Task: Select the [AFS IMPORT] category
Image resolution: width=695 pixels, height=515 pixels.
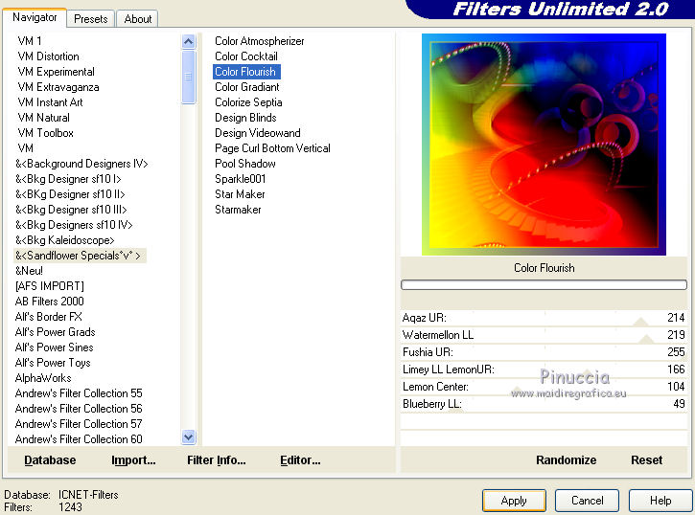Action: tap(49, 286)
